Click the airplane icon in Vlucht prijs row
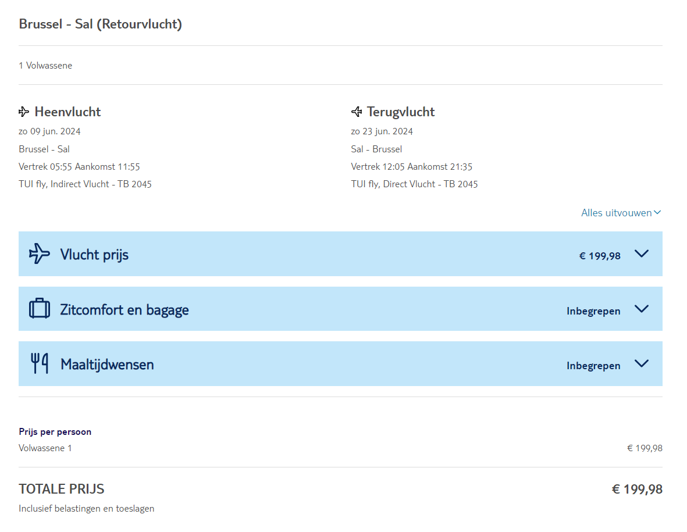 40,253
